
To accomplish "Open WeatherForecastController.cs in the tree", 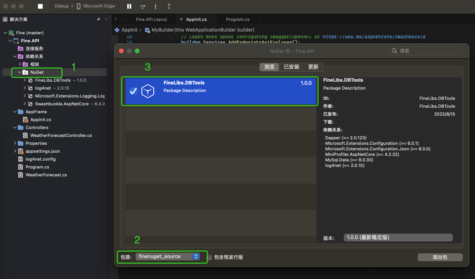I will 61,135.
